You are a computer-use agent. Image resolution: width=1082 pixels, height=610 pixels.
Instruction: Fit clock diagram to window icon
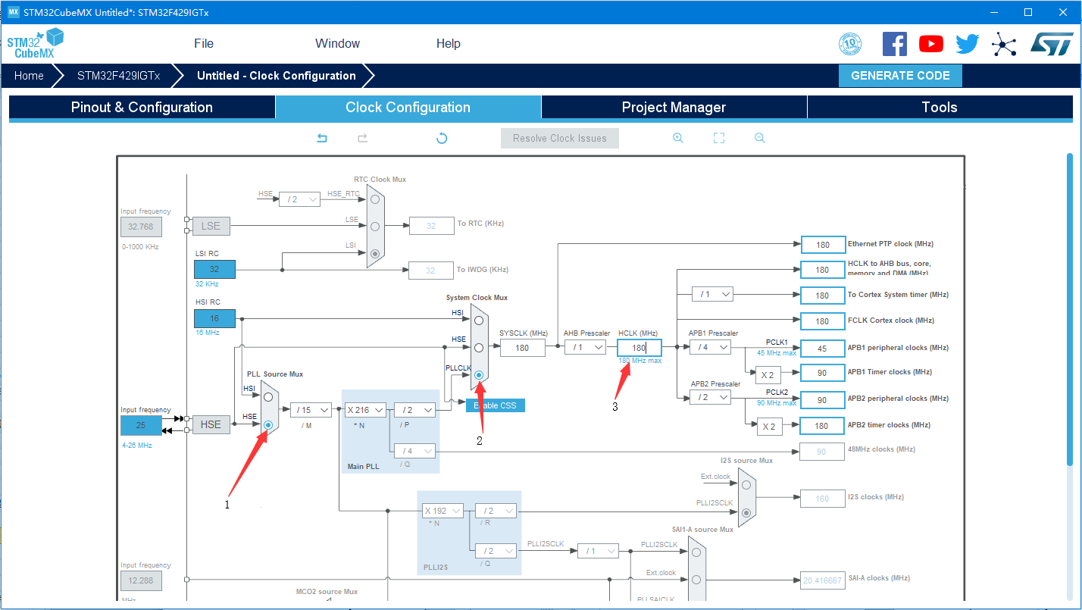tap(719, 138)
